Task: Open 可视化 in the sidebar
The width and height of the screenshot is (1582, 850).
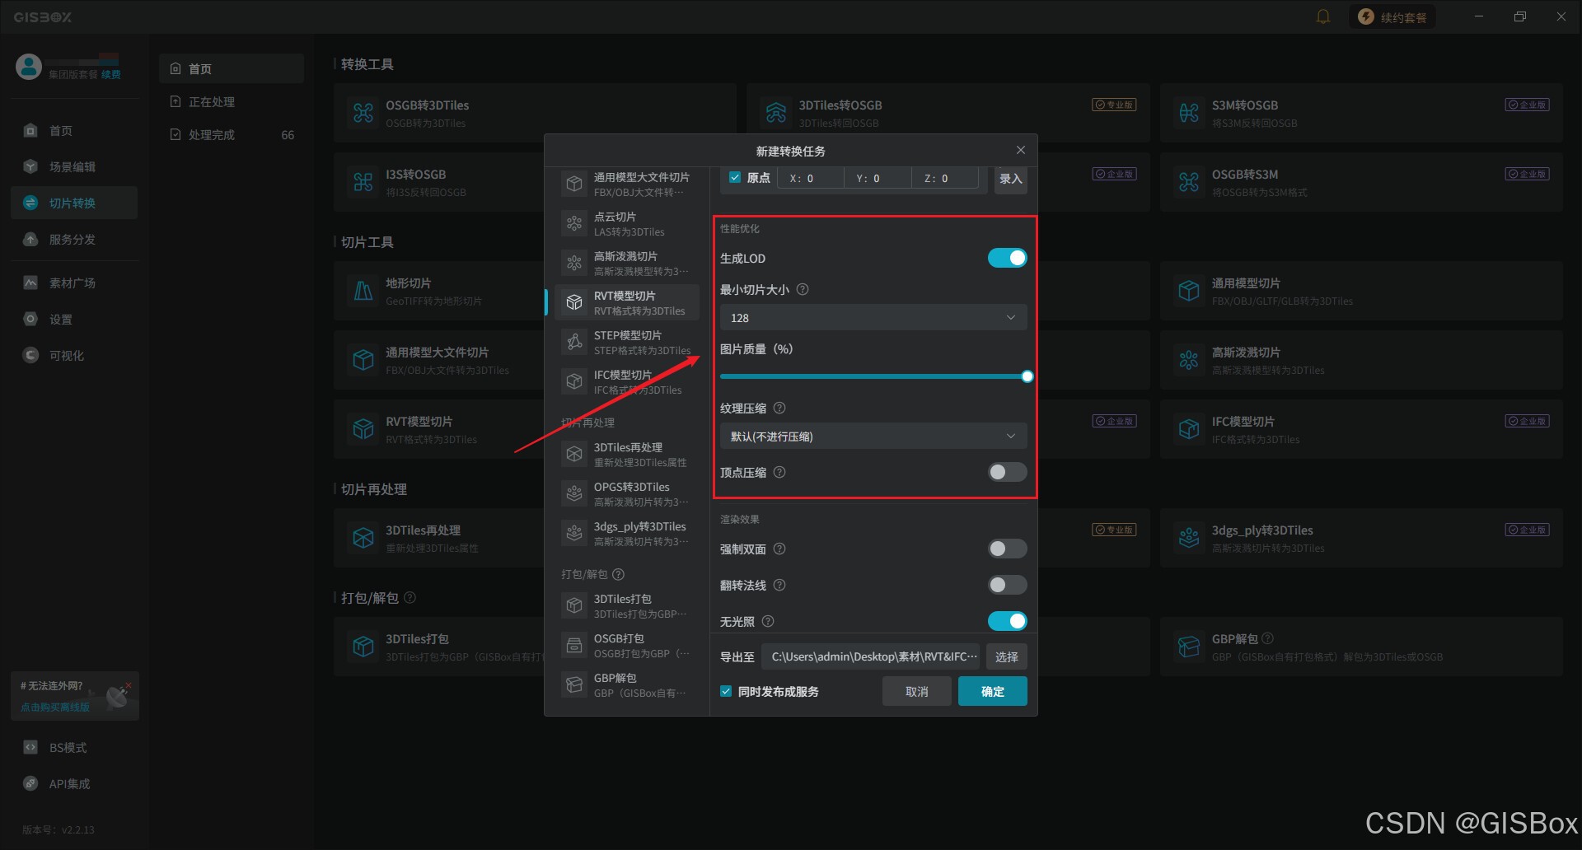Action: point(74,355)
